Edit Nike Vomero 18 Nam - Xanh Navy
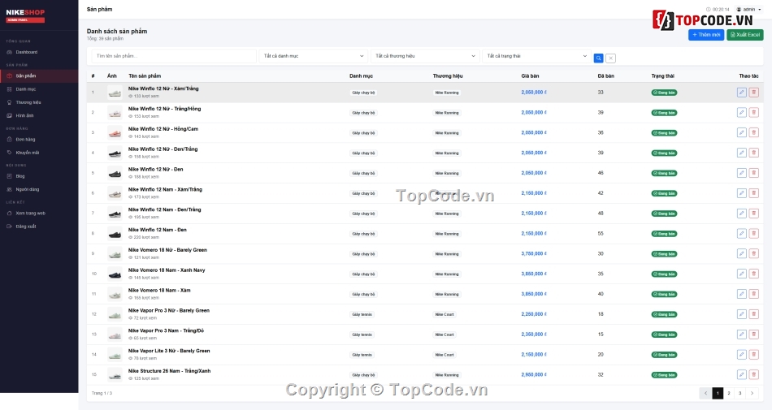The height and width of the screenshot is (410, 772). 741,274
